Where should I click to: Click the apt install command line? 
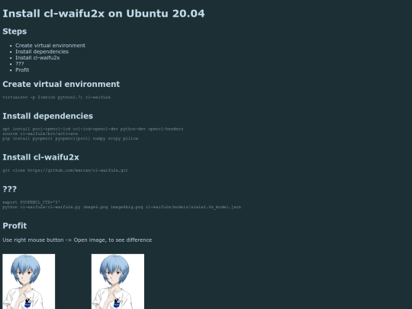pyautogui.click(x=93, y=129)
